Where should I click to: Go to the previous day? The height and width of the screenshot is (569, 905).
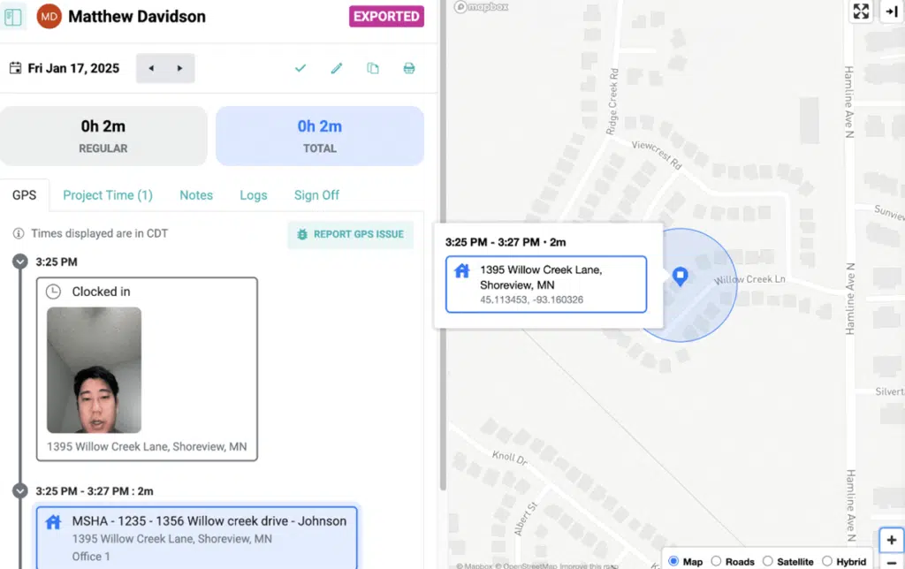click(x=151, y=68)
